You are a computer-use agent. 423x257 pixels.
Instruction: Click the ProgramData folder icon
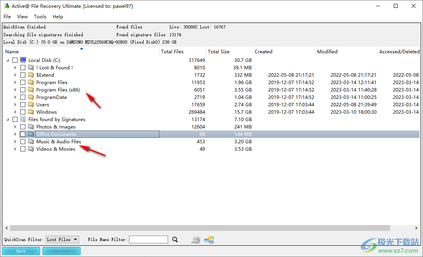[x=31, y=97]
